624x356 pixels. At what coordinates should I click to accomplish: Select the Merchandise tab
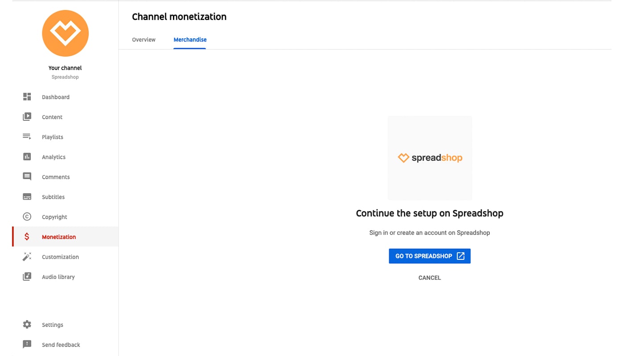click(190, 40)
